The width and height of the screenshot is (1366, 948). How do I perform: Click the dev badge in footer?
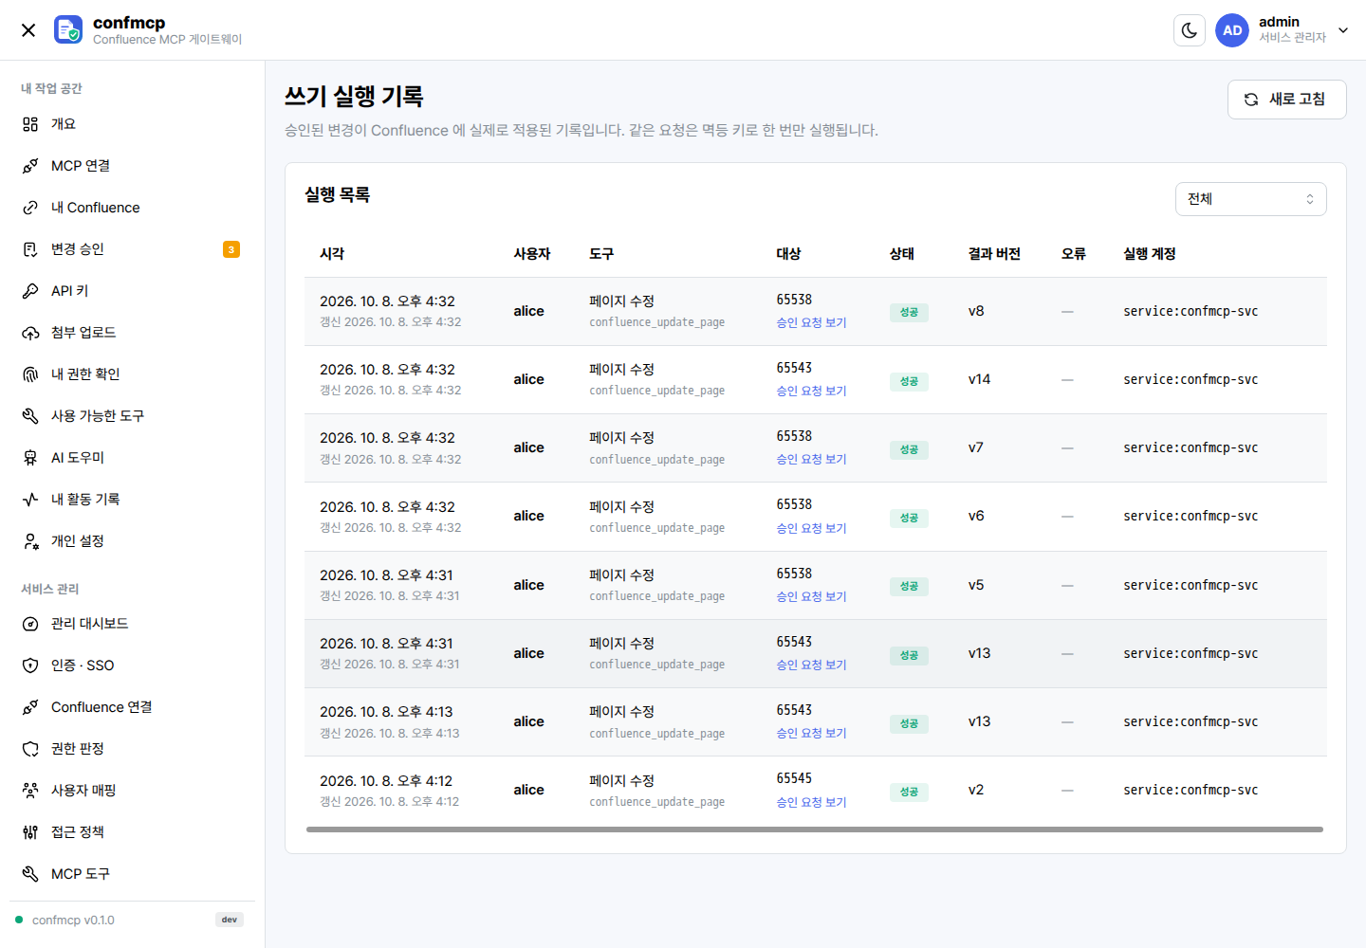[230, 920]
